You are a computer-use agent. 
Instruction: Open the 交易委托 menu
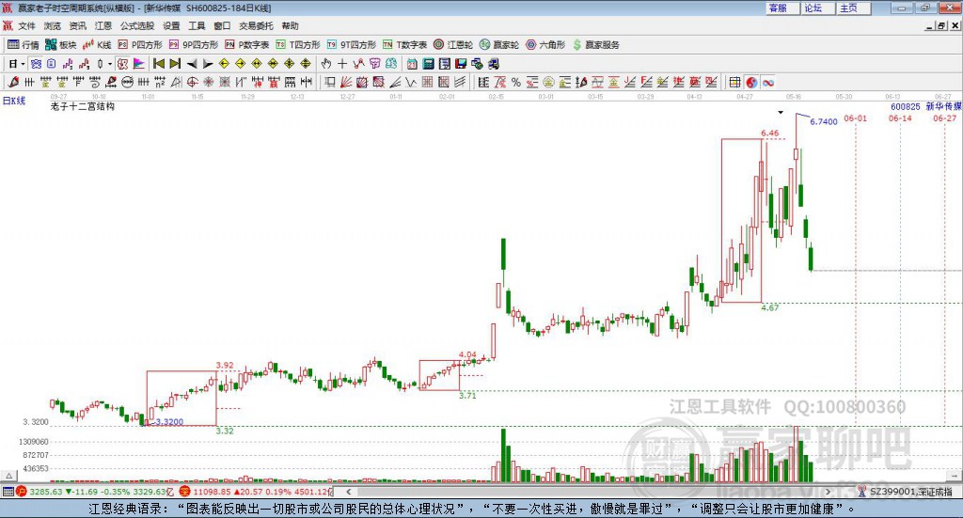pos(256,25)
